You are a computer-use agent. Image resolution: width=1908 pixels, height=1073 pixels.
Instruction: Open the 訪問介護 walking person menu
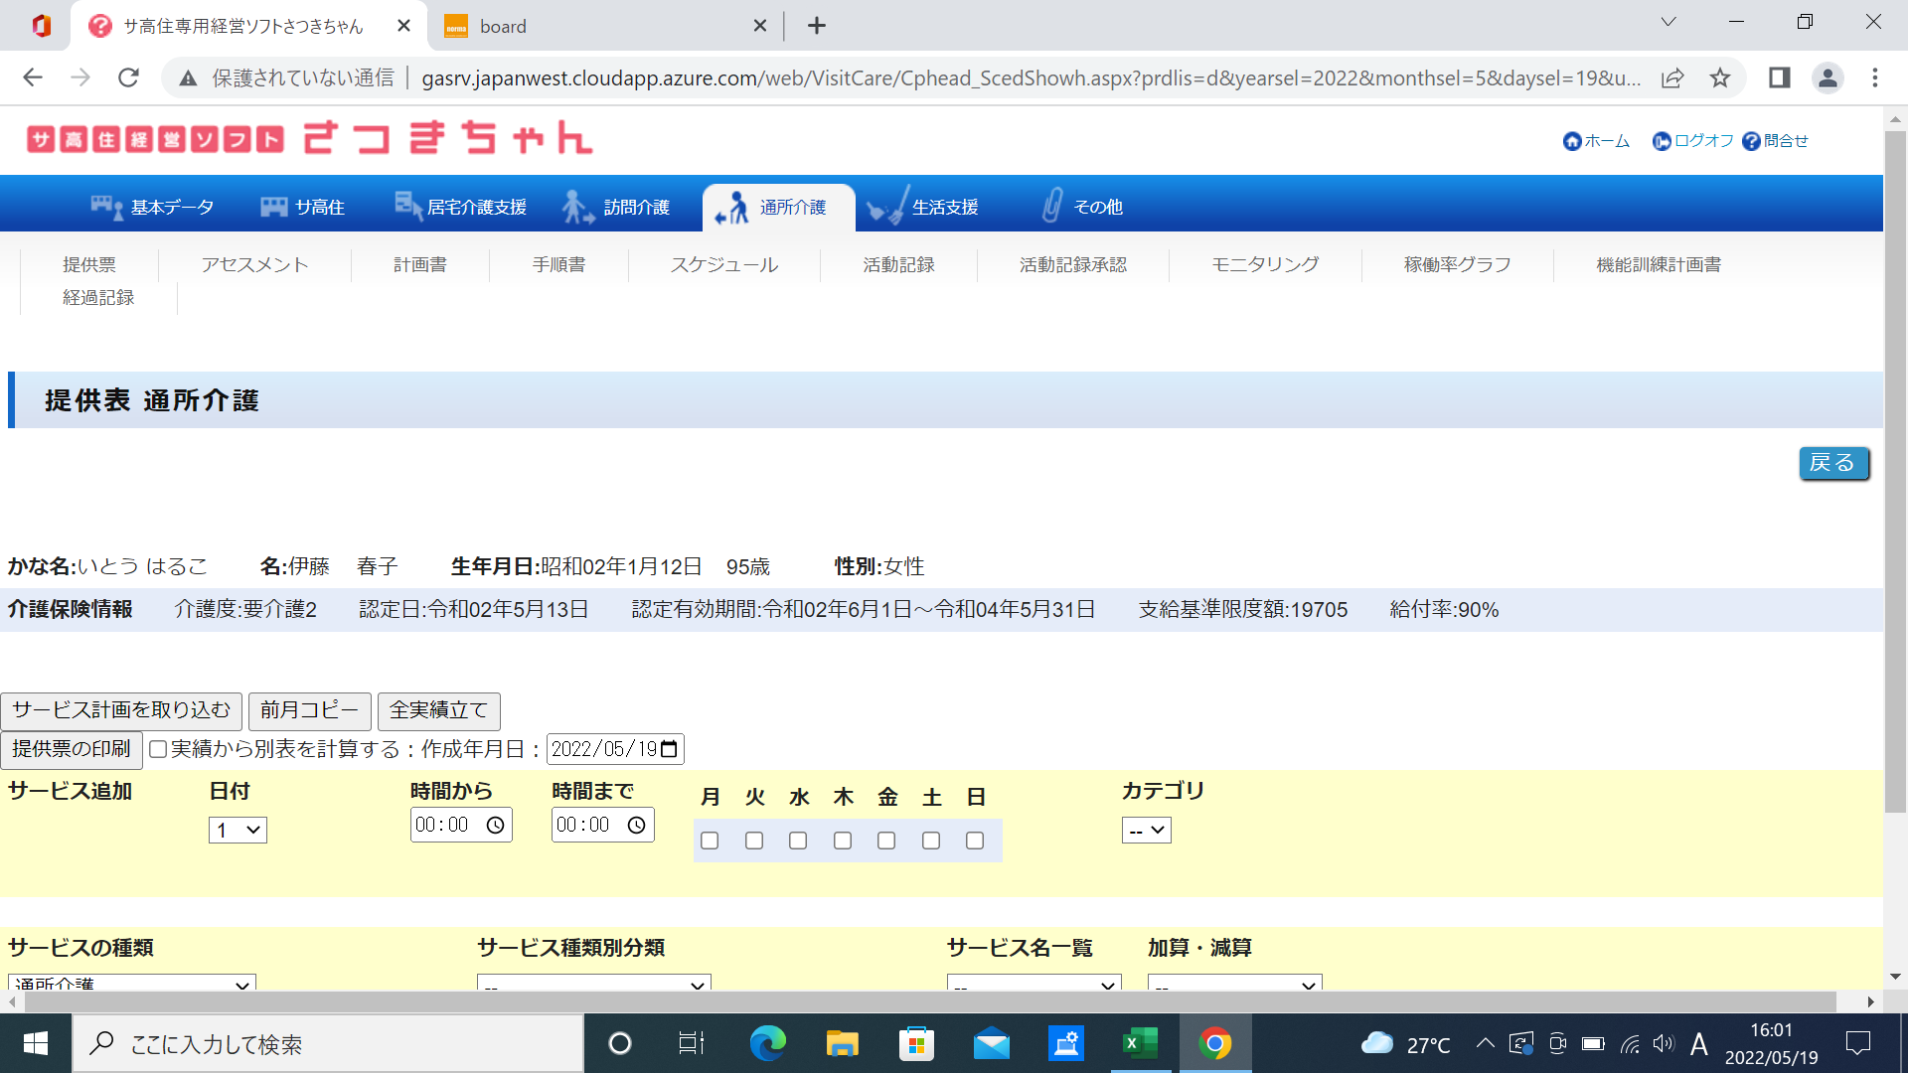[x=615, y=207]
